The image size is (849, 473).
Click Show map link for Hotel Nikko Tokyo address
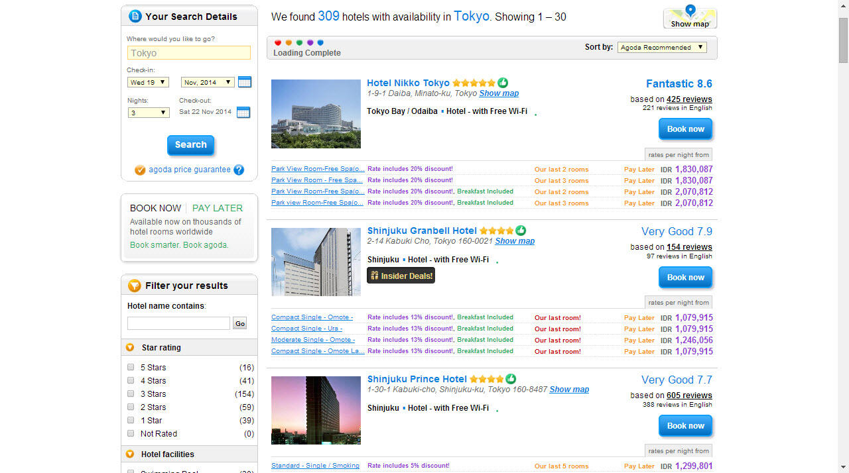tap(499, 93)
